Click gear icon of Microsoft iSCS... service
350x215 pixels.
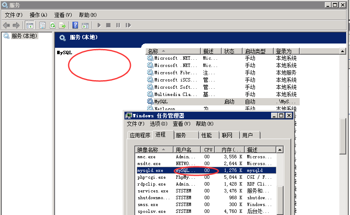[150, 79]
